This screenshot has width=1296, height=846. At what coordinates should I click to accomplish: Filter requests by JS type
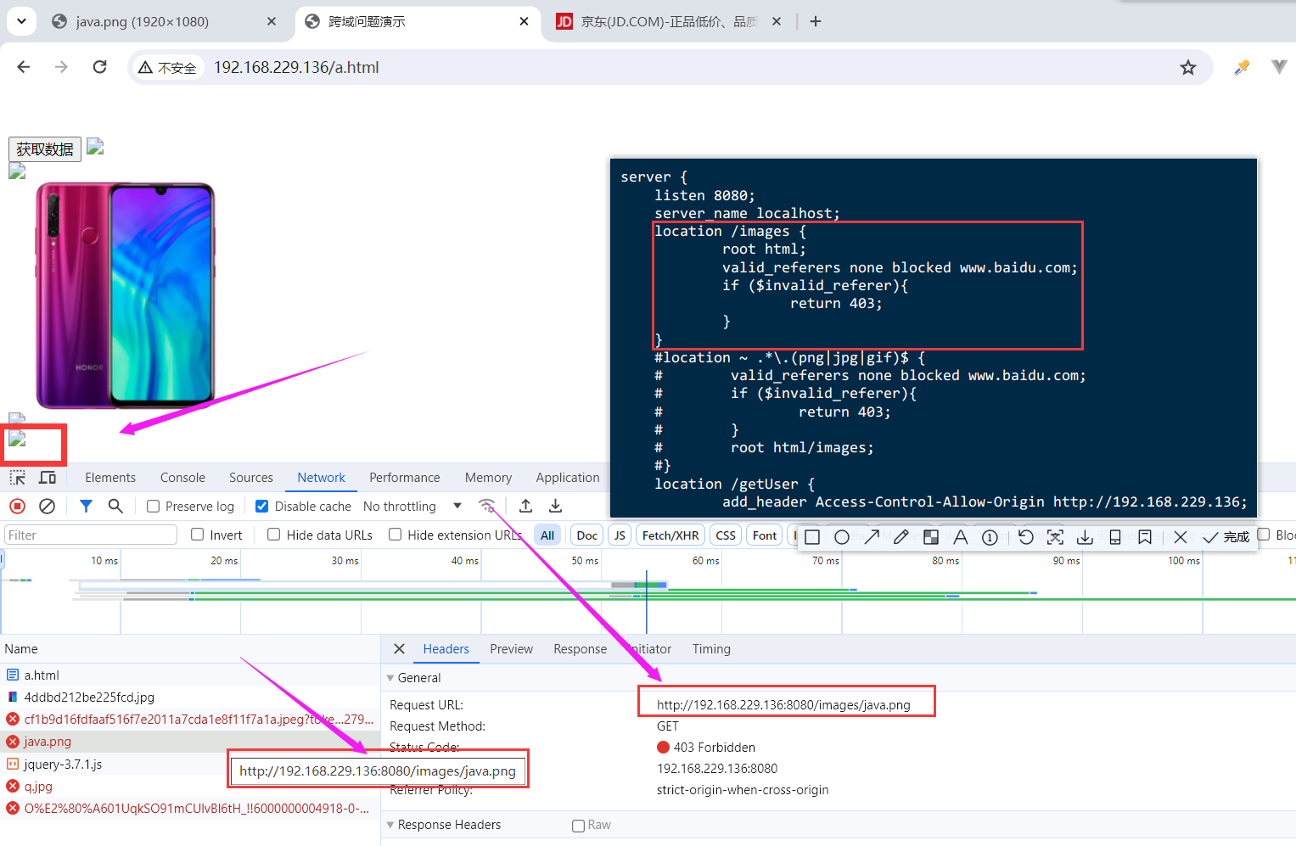(x=620, y=535)
